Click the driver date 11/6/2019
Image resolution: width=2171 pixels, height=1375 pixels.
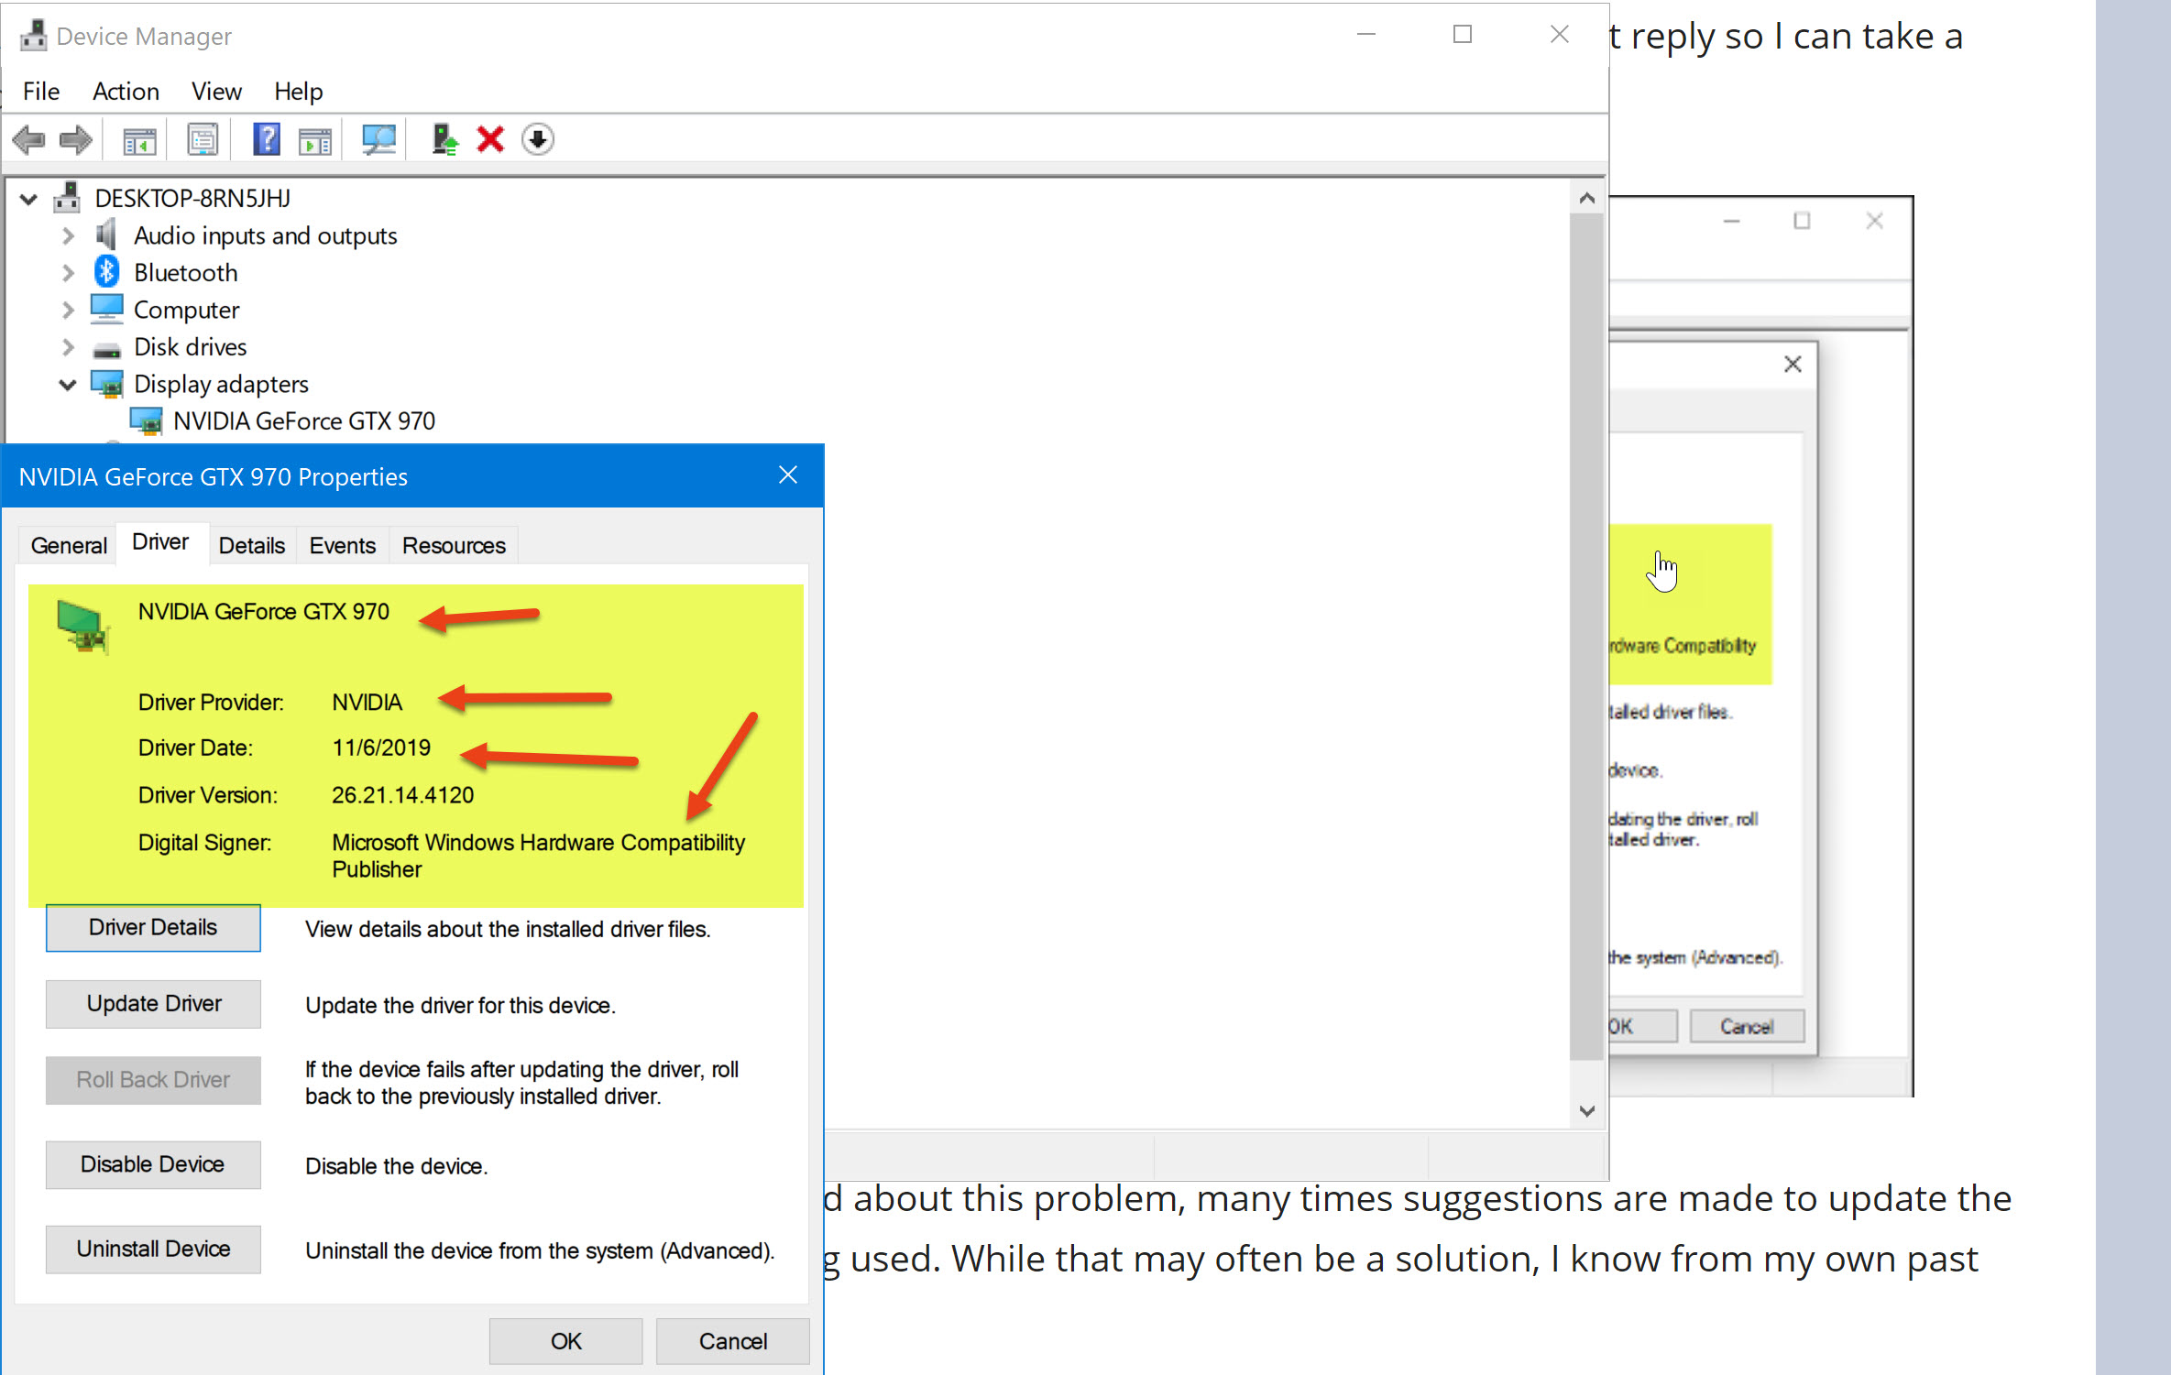(x=381, y=748)
